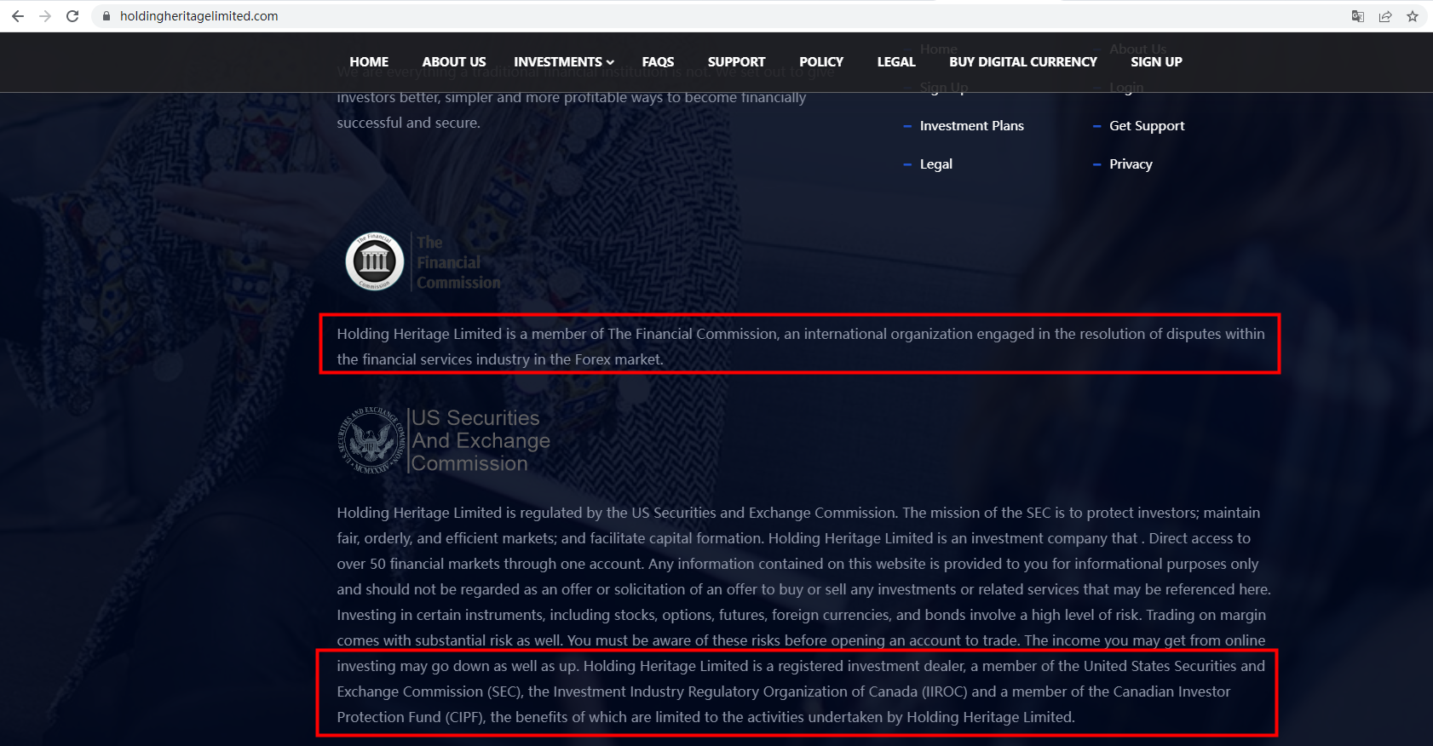
Task: Click the paragraph starting 'Holding Heritage Limited is a member'
Action: (801, 347)
